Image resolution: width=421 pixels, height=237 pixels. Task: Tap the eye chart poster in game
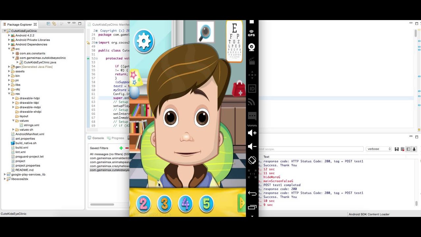click(235, 41)
